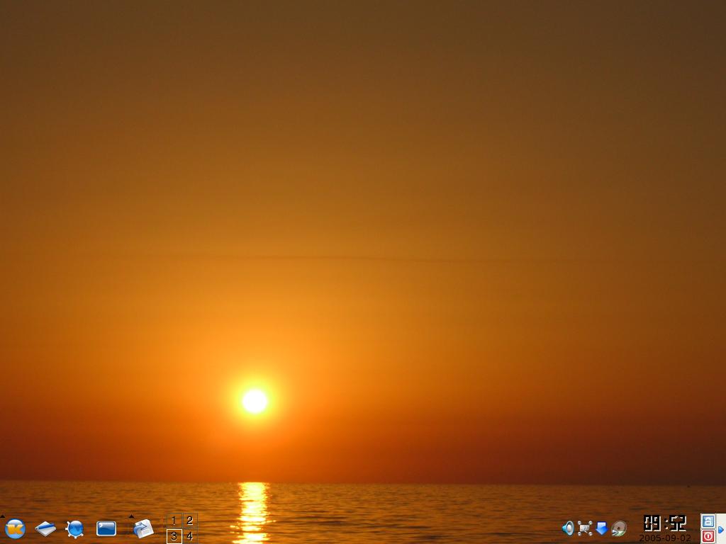Launch the Konsole terminal icon
The height and width of the screenshot is (544, 726).
coord(106,528)
